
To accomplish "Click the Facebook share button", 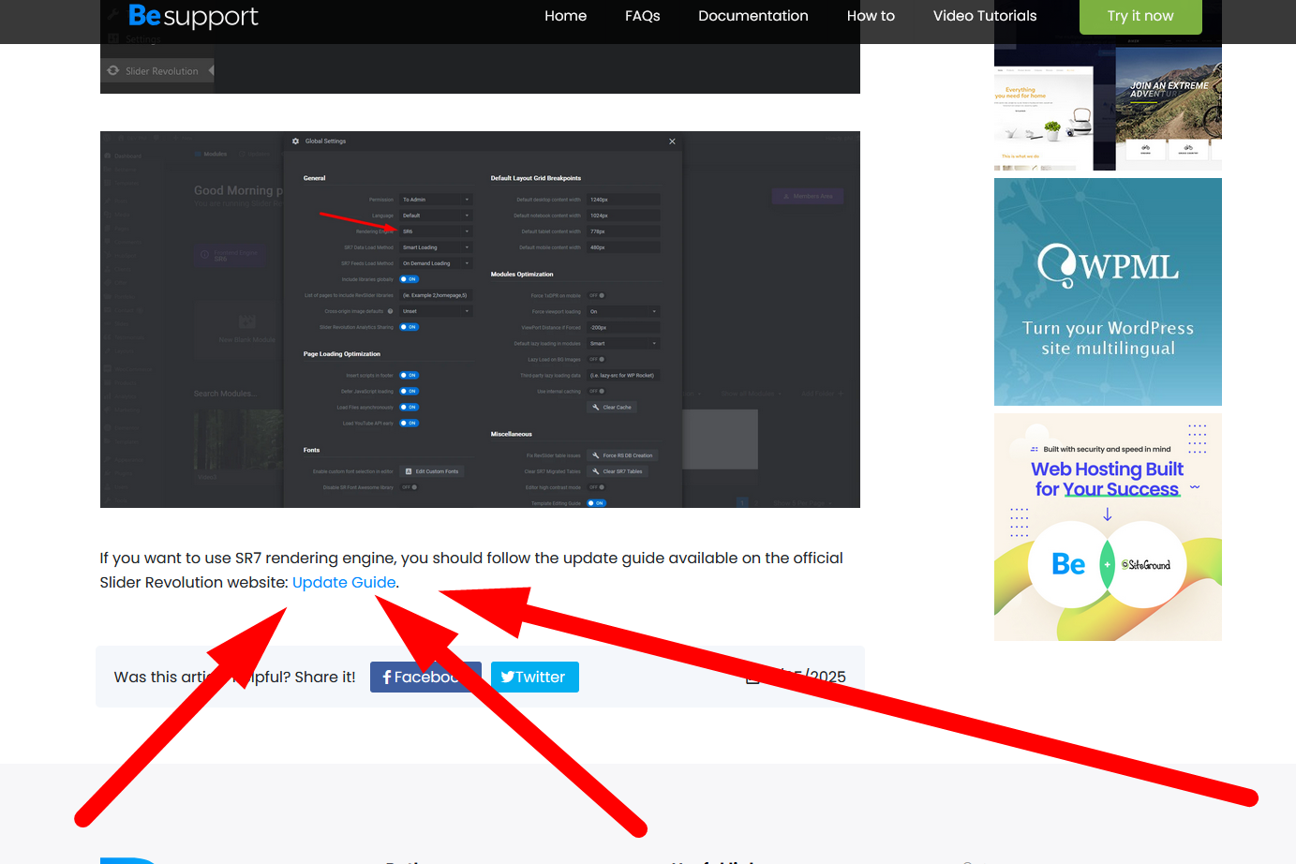I will tap(425, 677).
